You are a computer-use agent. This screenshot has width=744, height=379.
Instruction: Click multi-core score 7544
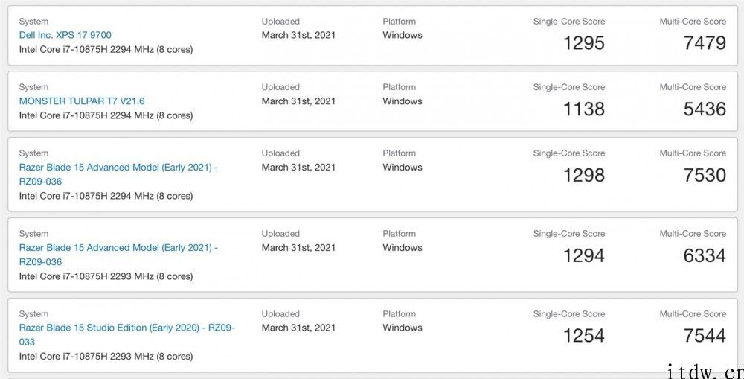(705, 336)
